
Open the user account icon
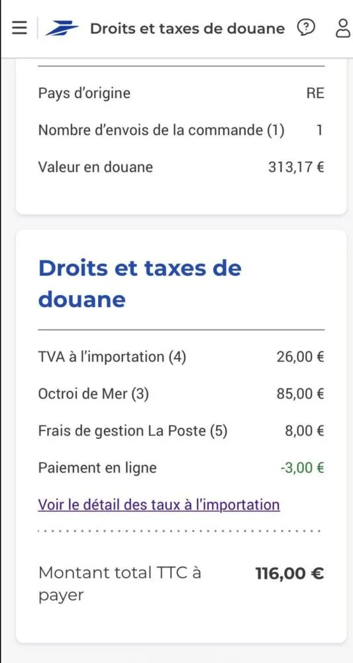pos(343,29)
